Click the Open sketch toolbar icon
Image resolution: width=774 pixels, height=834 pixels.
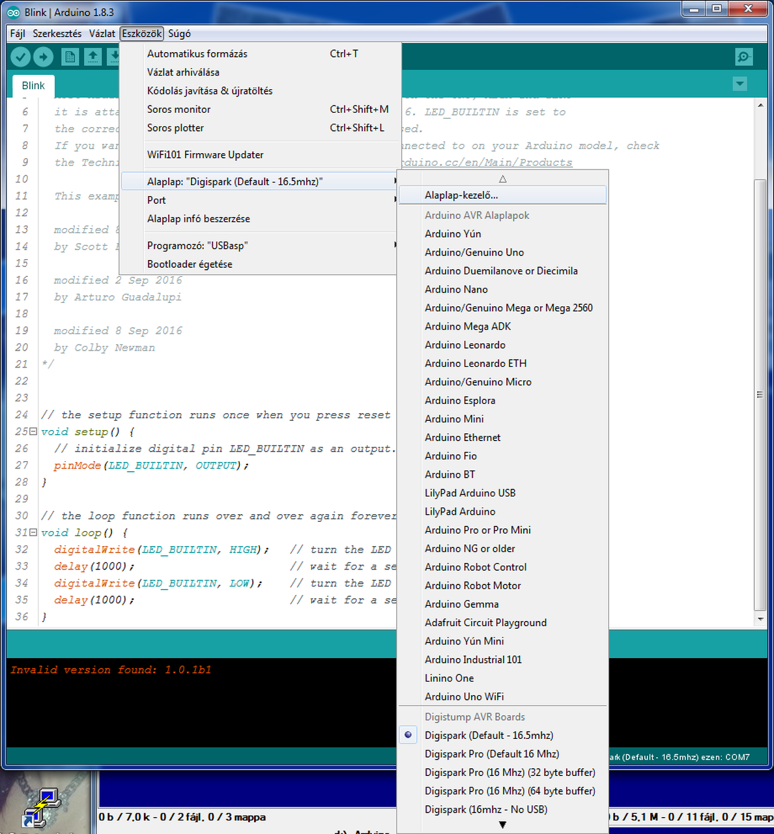point(93,57)
